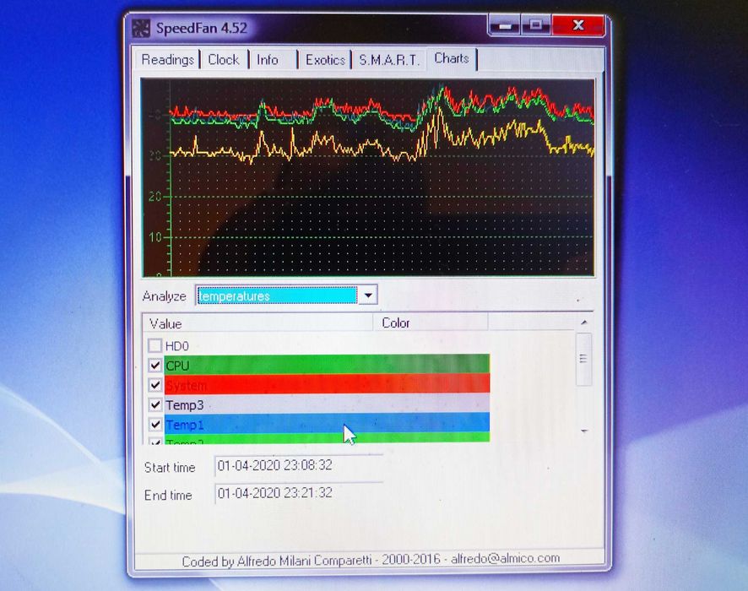Click the Color column header

tap(431, 323)
